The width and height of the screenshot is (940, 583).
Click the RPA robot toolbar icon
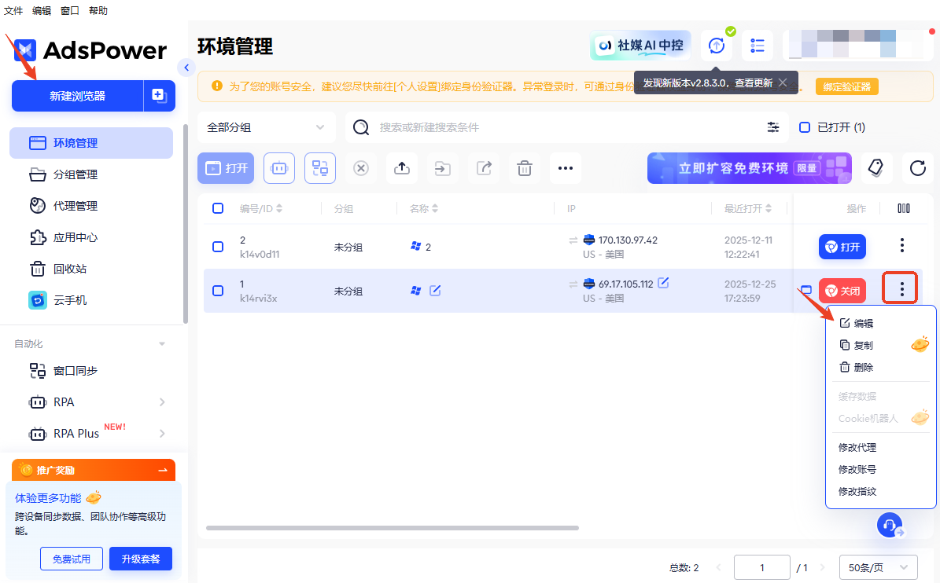pos(279,168)
